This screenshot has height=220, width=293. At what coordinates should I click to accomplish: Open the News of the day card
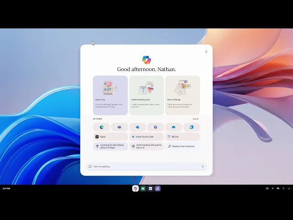(182, 95)
